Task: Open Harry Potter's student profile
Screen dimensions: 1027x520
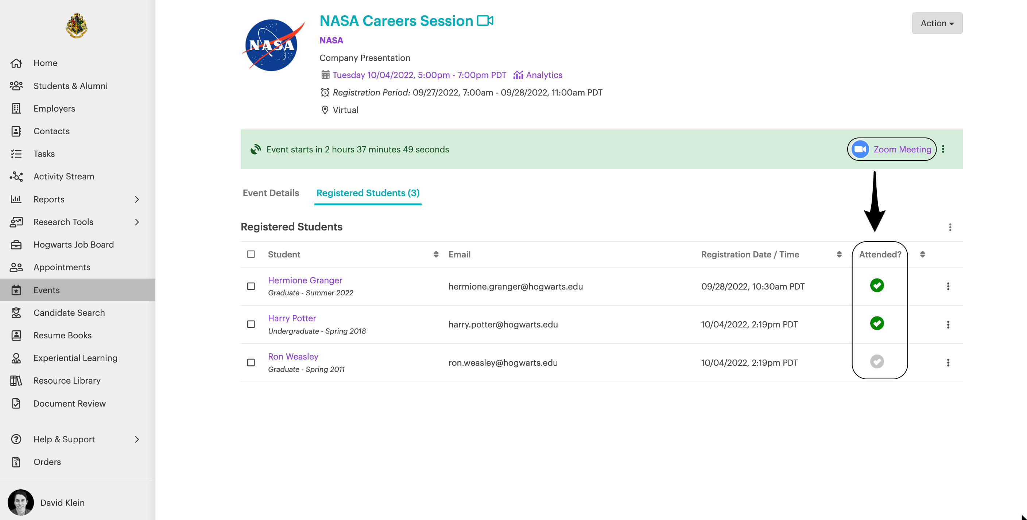Action: (x=292, y=318)
